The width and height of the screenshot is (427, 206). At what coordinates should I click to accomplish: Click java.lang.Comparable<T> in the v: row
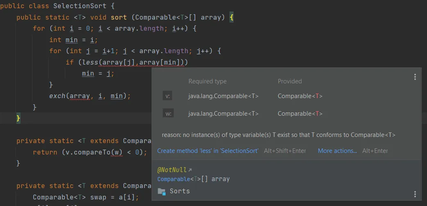click(x=223, y=96)
